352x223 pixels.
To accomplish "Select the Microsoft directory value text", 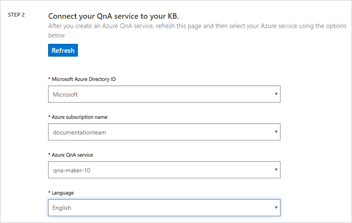I will click(66, 94).
